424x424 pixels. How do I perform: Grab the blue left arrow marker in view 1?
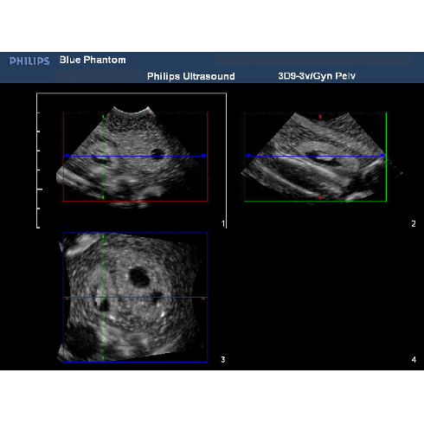[x=67, y=156]
